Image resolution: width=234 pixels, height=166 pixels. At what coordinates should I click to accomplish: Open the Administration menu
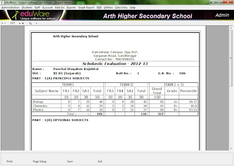(x=10, y=7)
